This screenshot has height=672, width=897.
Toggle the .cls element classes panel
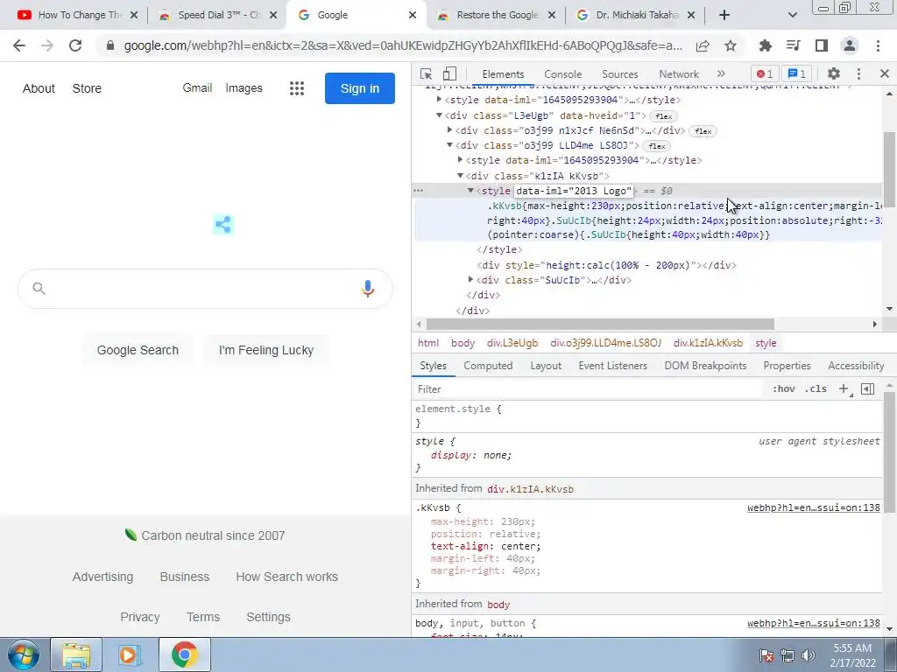click(x=816, y=389)
